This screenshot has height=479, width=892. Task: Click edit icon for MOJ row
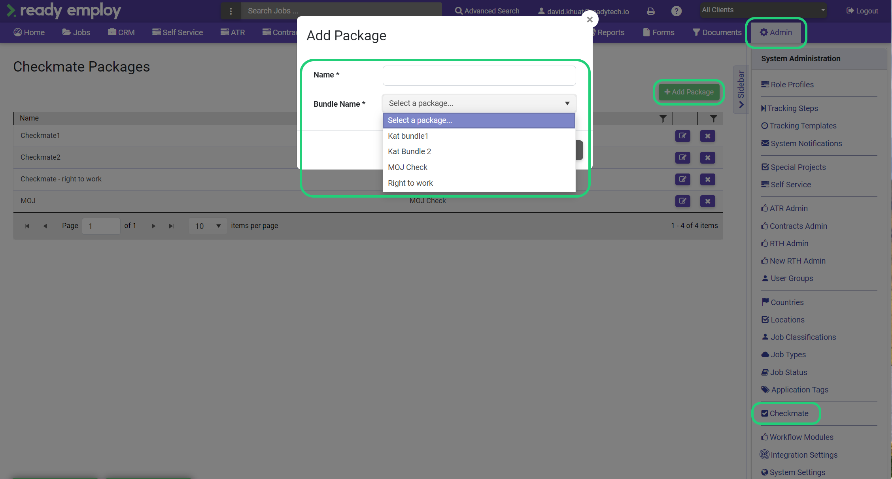pos(682,201)
